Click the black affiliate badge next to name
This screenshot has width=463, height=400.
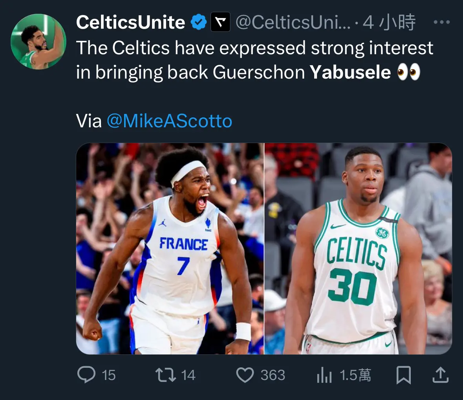(220, 22)
